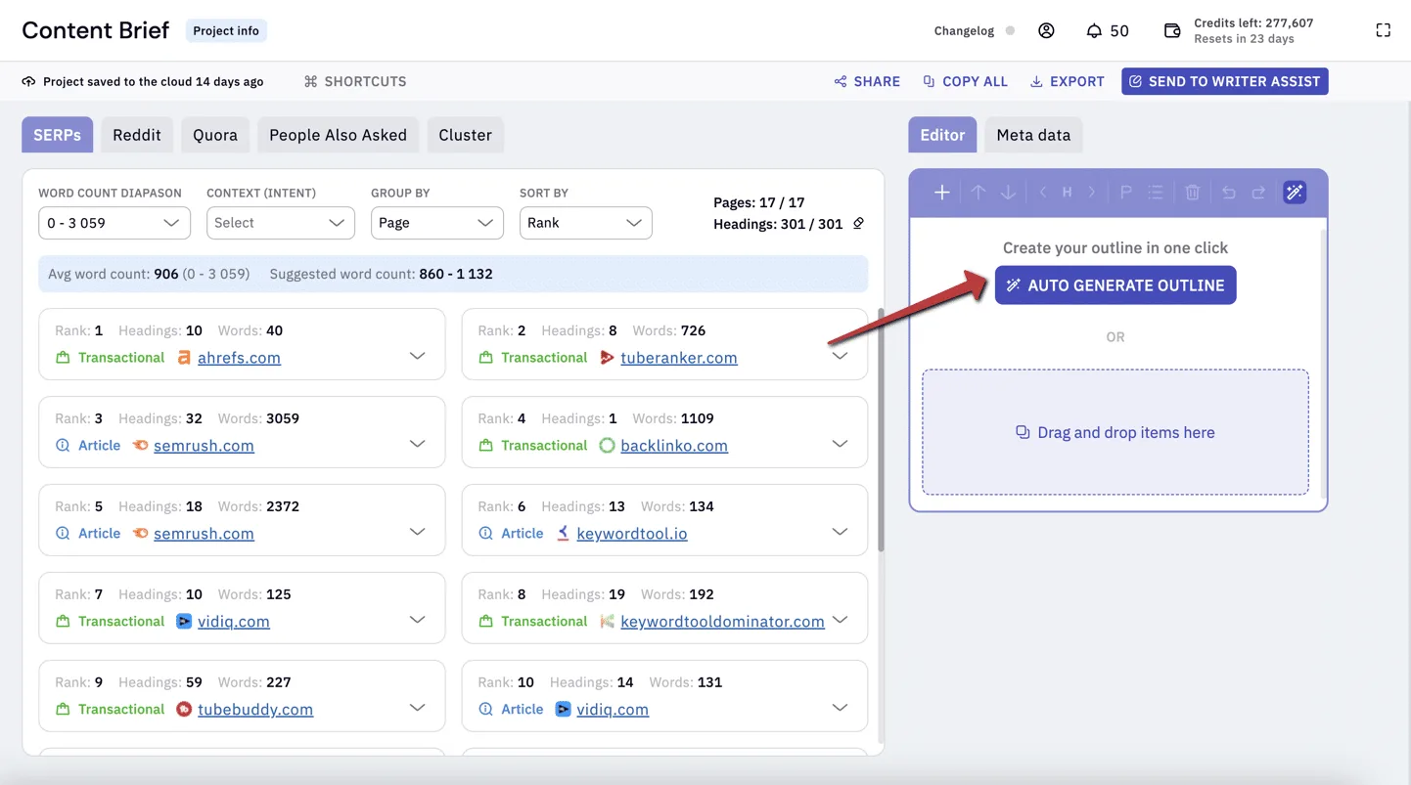Screen dimensions: 1411x785
Task: Click Auto Generate Outline button
Action: coord(1115,285)
